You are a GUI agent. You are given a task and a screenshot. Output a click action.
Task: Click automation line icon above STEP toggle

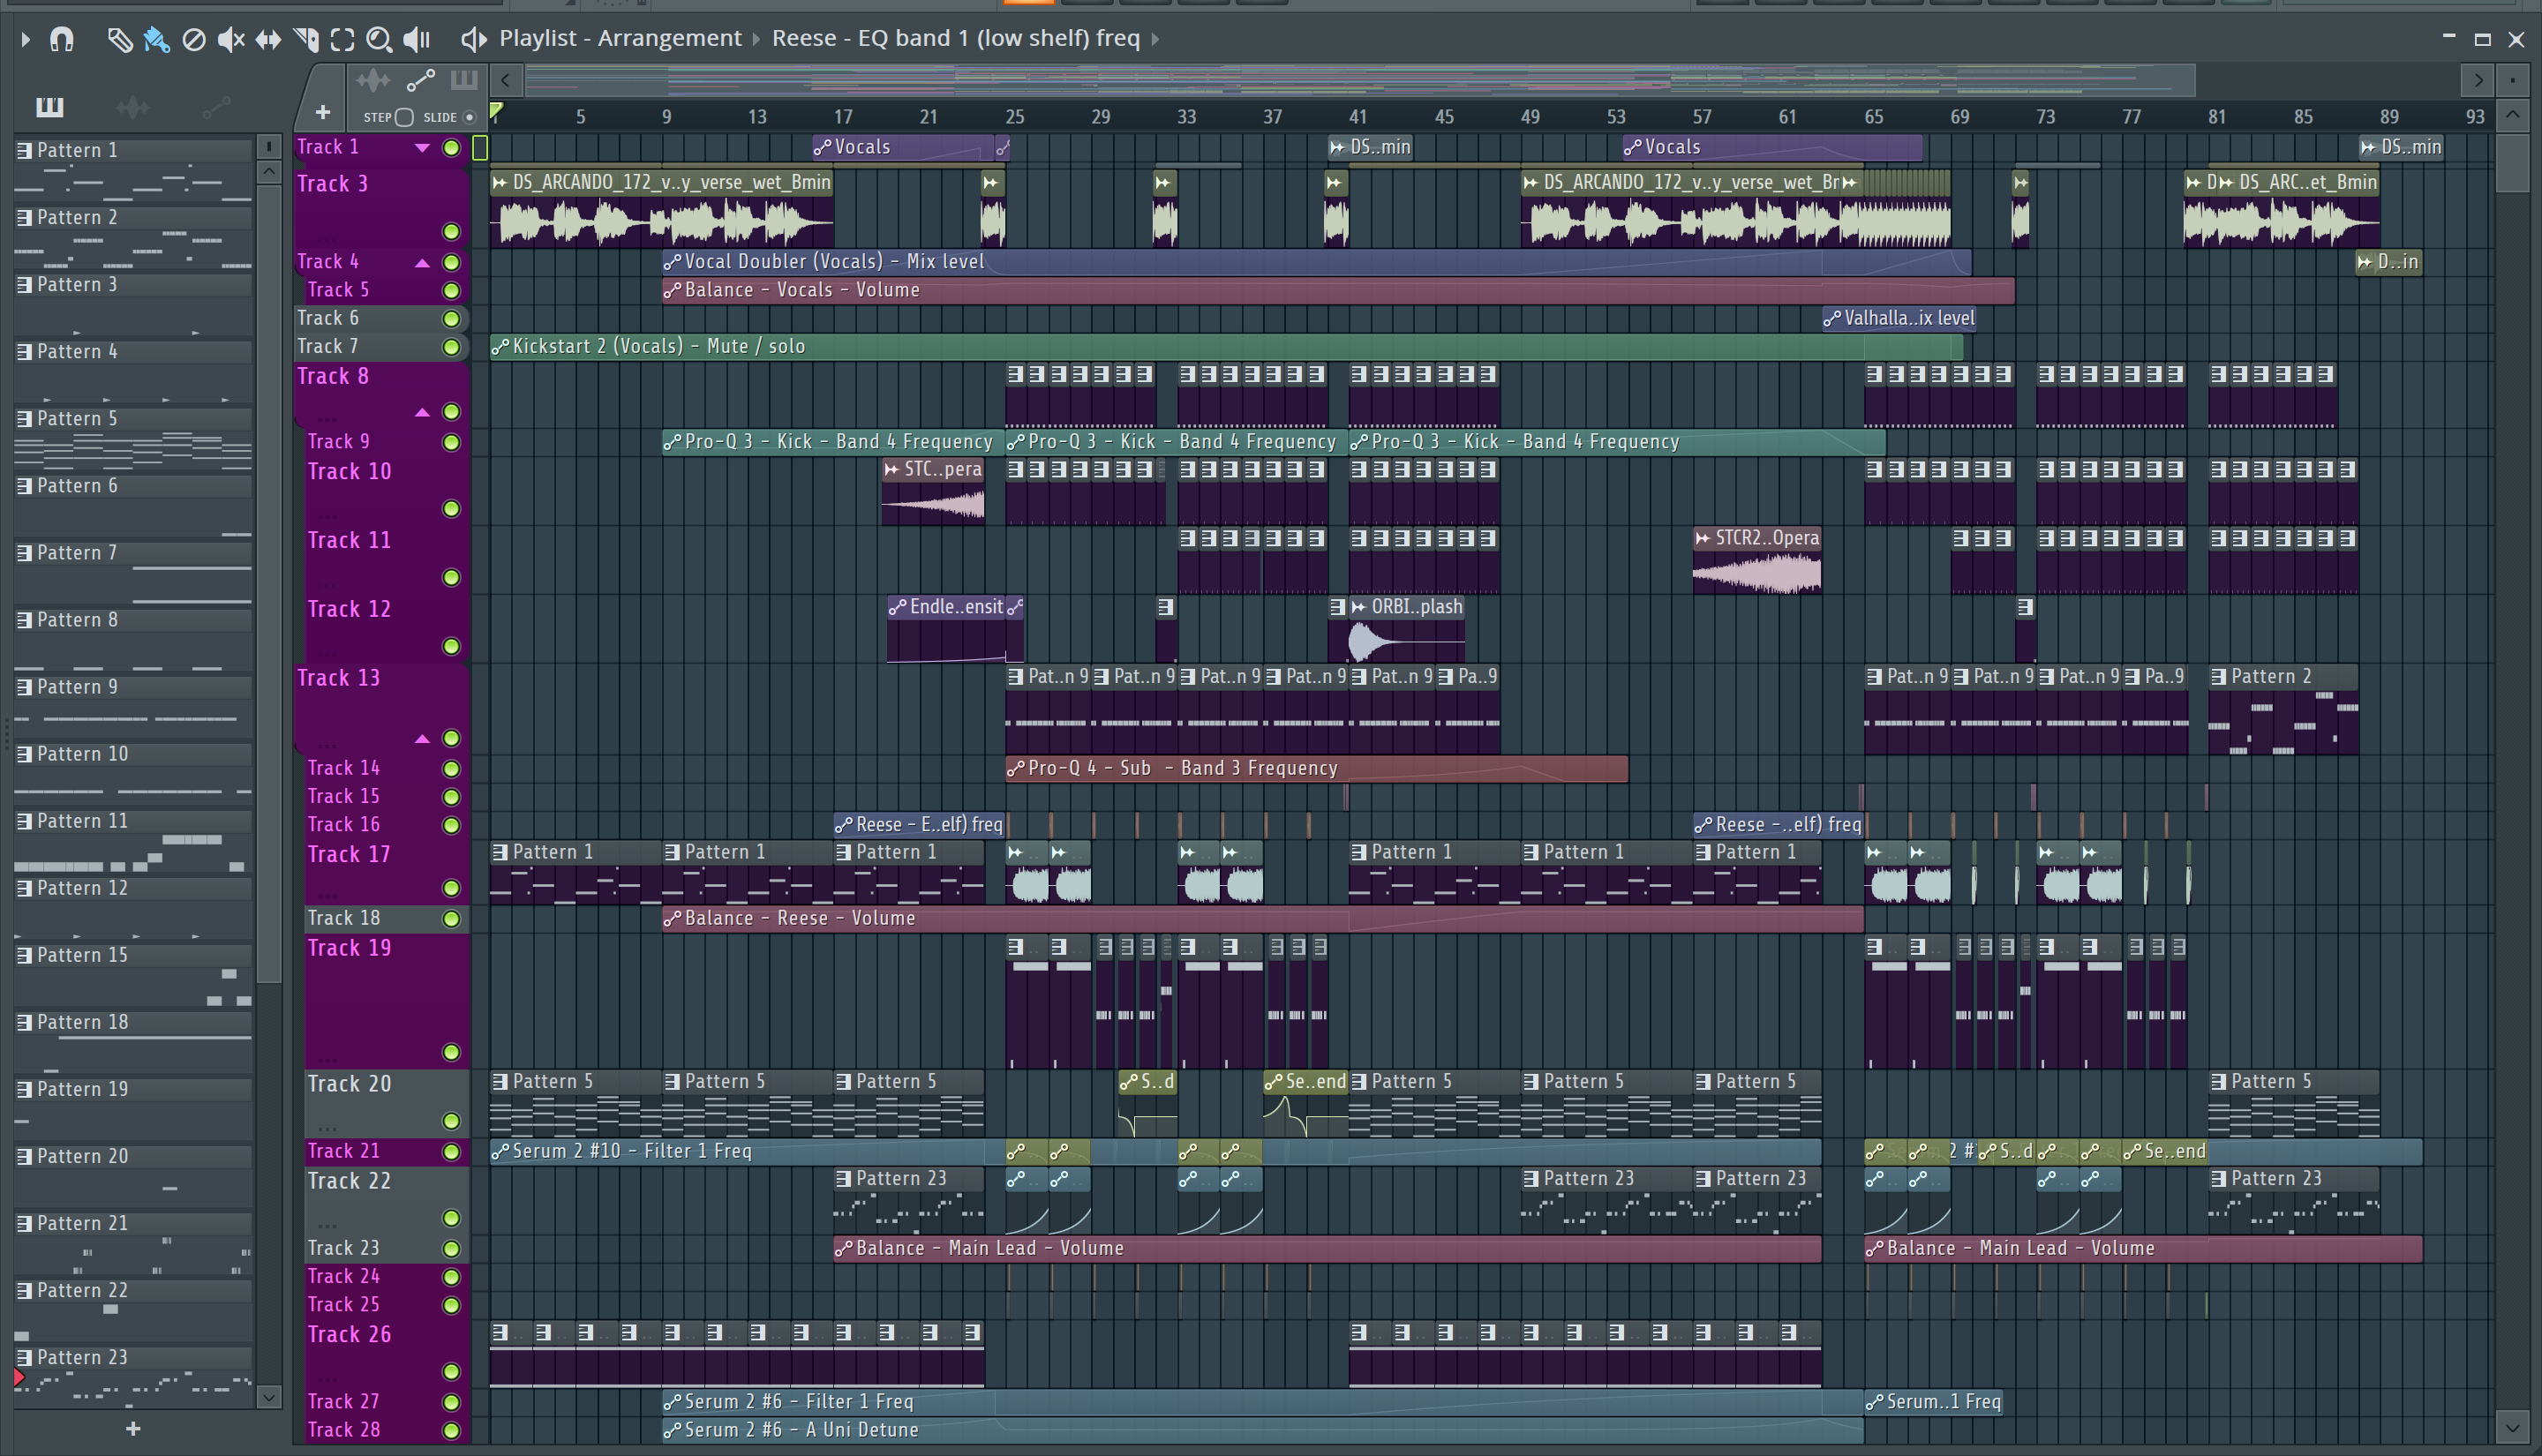click(420, 80)
